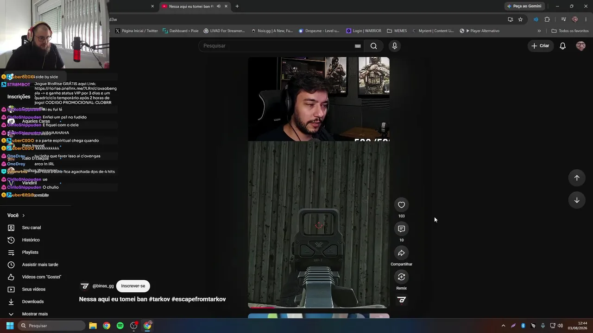Click the search magnifier button on YouTube
593x333 pixels.
click(374, 46)
